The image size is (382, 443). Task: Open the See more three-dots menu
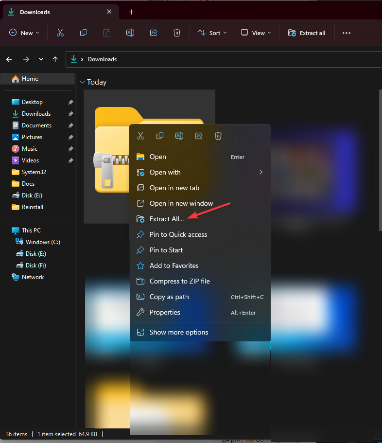tap(347, 33)
